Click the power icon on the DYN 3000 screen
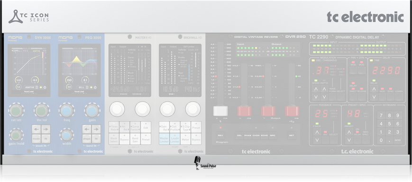This screenshot has height=182, width=412. point(45,87)
